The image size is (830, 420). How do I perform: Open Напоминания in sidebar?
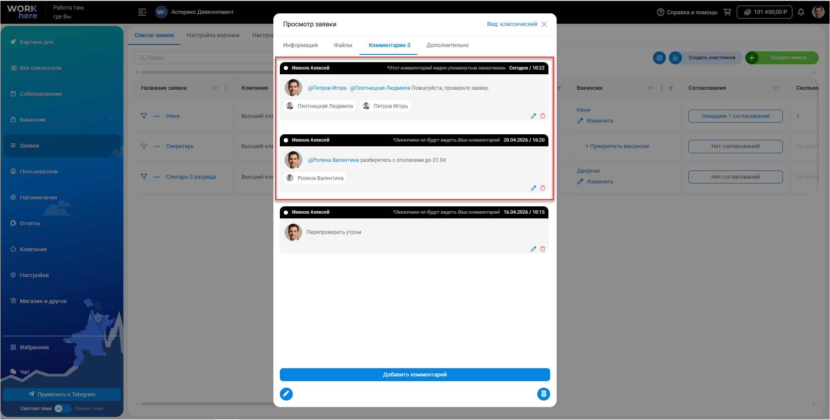tap(38, 198)
